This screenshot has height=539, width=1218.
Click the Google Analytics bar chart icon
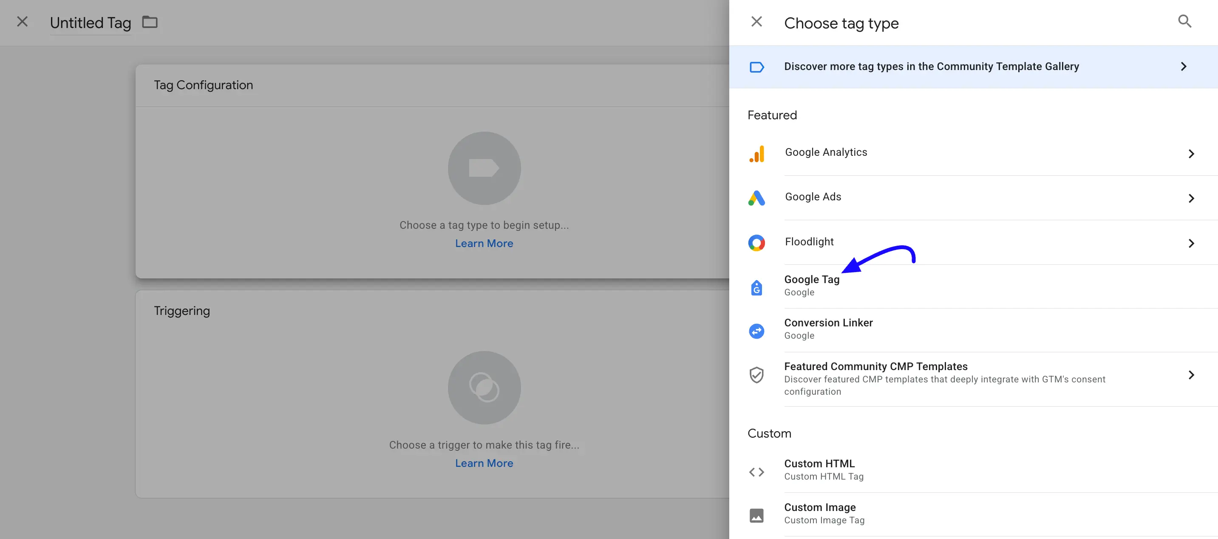(756, 154)
